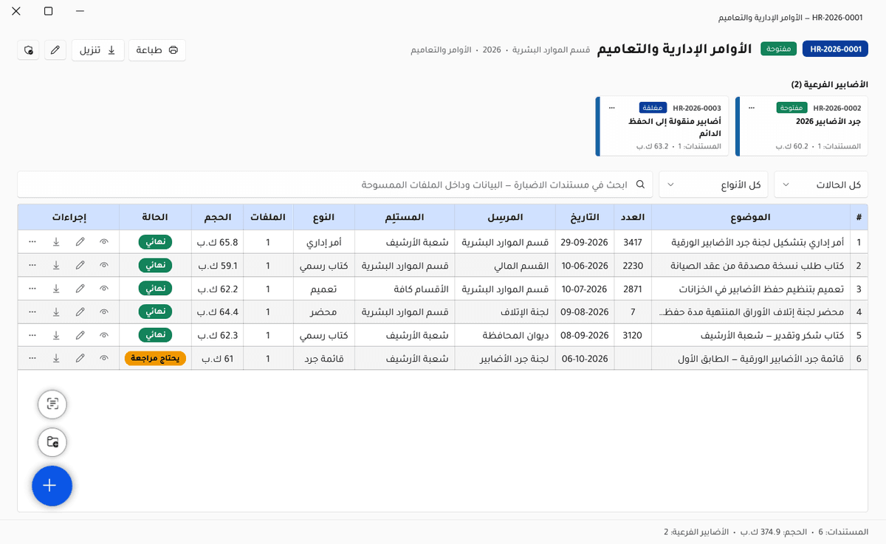The image size is (886, 544).
Task: Click the قسم الموارد البشرية breadcrumb link
Action: click(x=551, y=49)
